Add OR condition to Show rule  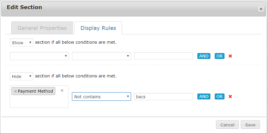(x=219, y=56)
